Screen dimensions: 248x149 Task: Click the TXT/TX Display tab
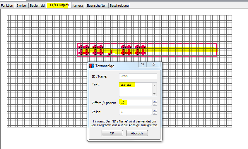[59, 6]
